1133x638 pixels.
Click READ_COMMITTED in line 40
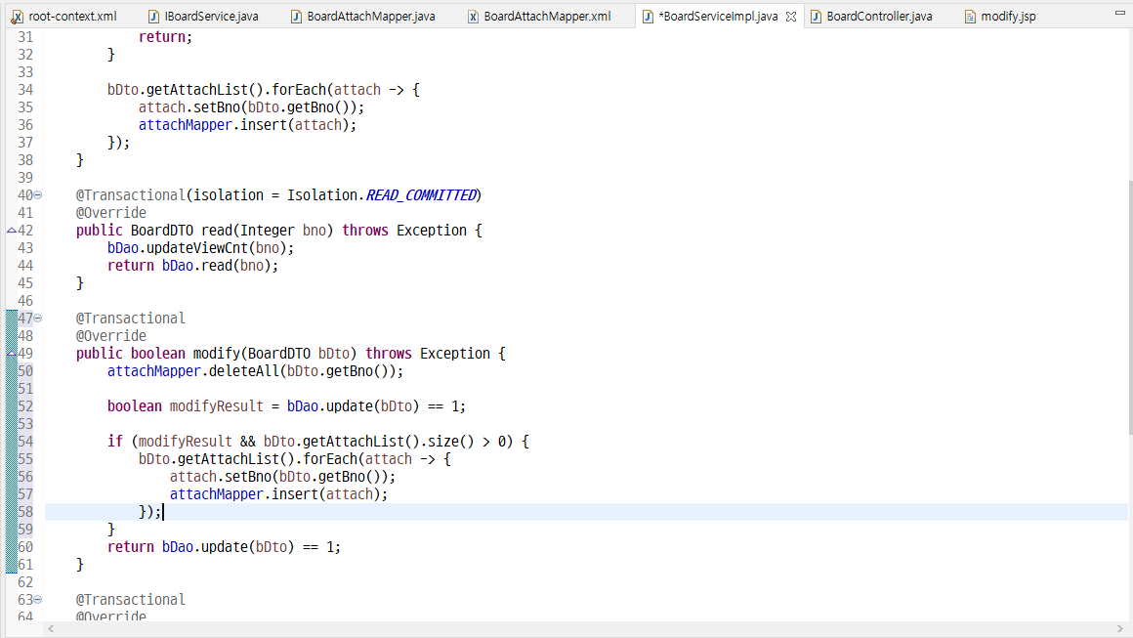[421, 195]
